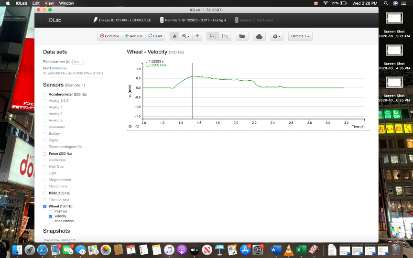Open App Store from the Dock

[245, 250]
